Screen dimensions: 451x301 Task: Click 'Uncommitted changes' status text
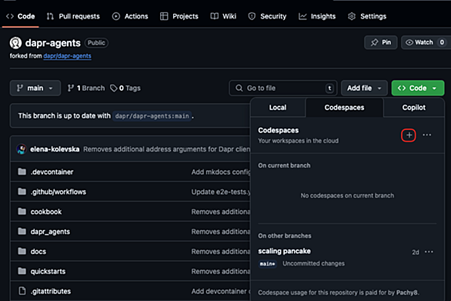[x=313, y=263]
